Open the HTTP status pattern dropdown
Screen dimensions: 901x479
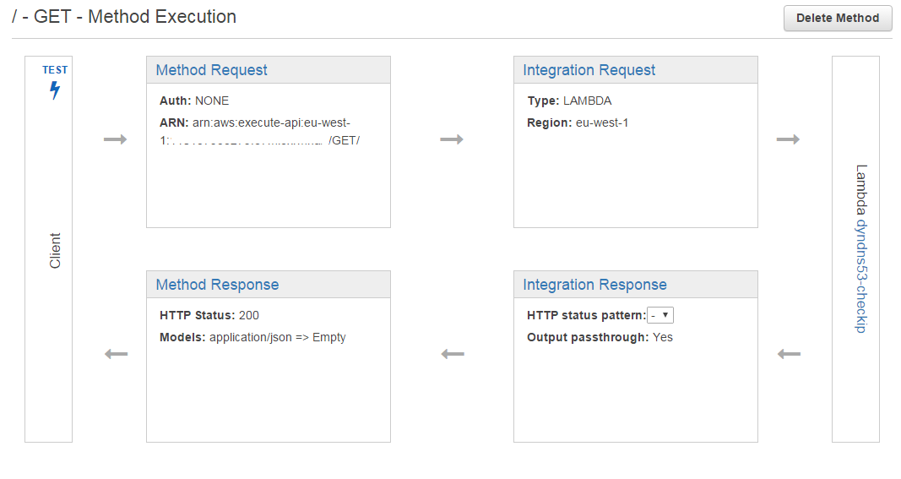pos(659,315)
